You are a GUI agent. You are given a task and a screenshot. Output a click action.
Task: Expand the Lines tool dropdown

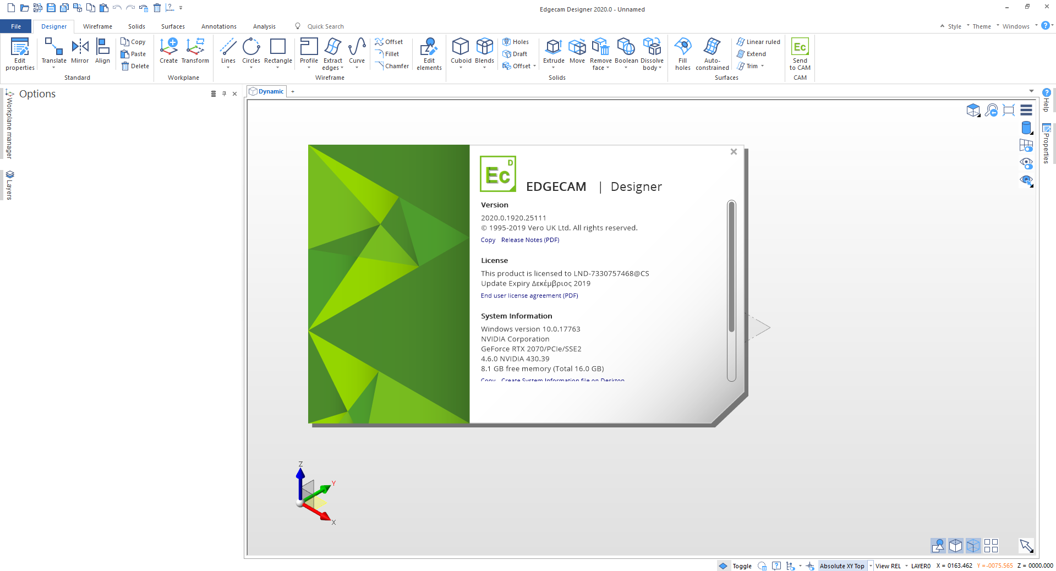coord(228,68)
